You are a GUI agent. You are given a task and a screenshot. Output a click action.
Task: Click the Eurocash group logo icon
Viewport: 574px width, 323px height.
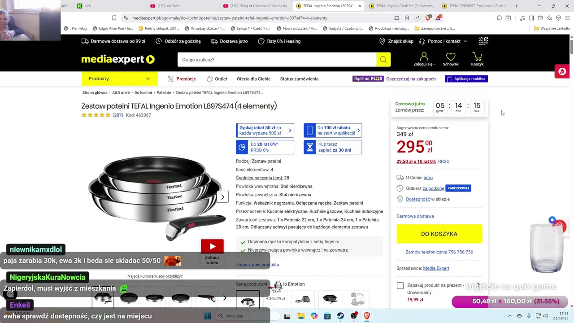pos(483,41)
